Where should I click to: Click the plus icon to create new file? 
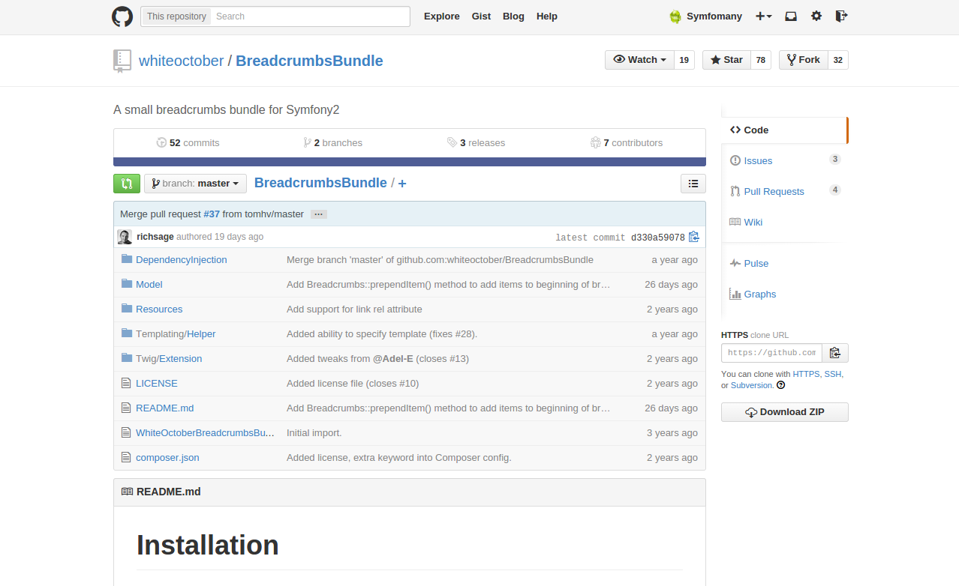coord(402,184)
